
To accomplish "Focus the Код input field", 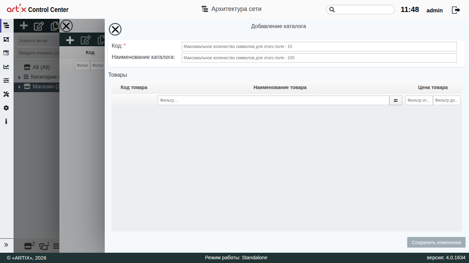I will [319, 47].
